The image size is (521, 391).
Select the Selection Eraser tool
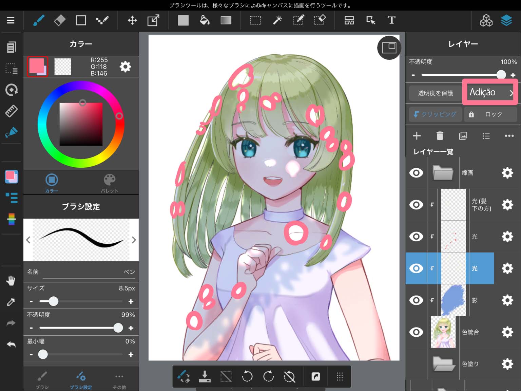pos(320,20)
